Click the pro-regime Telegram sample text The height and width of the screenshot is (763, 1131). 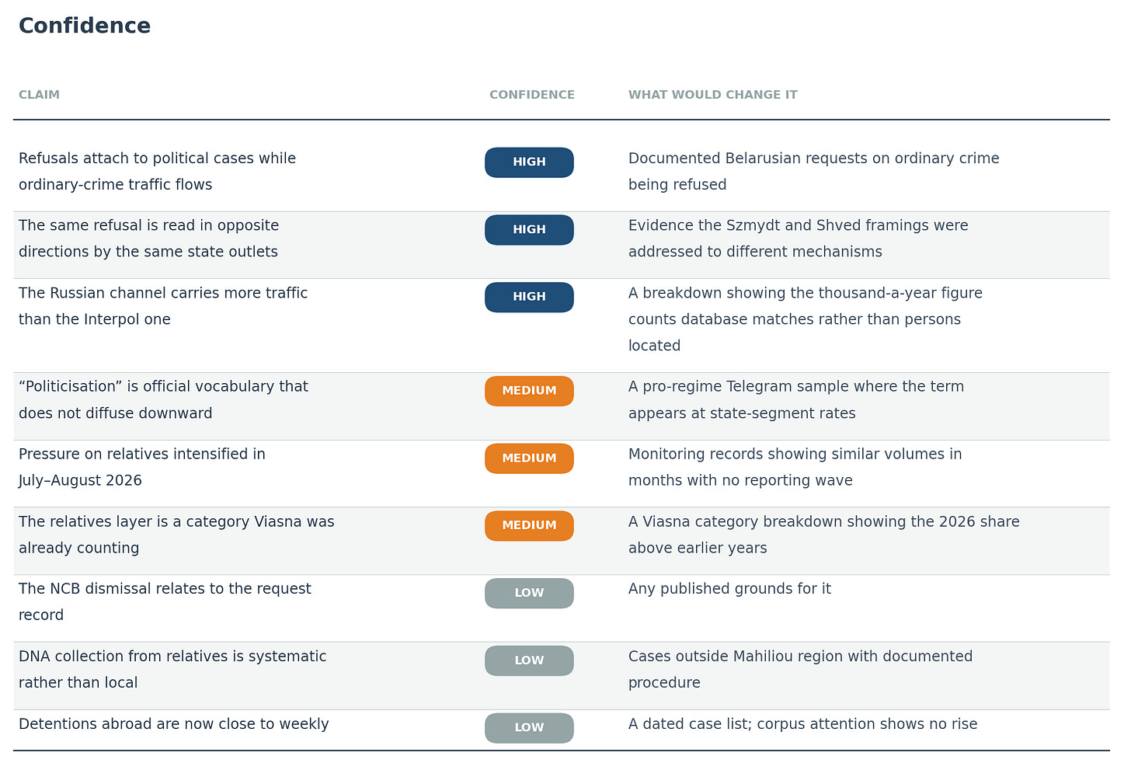796,400
